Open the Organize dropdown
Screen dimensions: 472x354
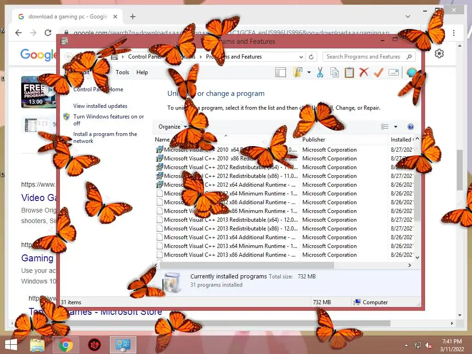coord(173,127)
